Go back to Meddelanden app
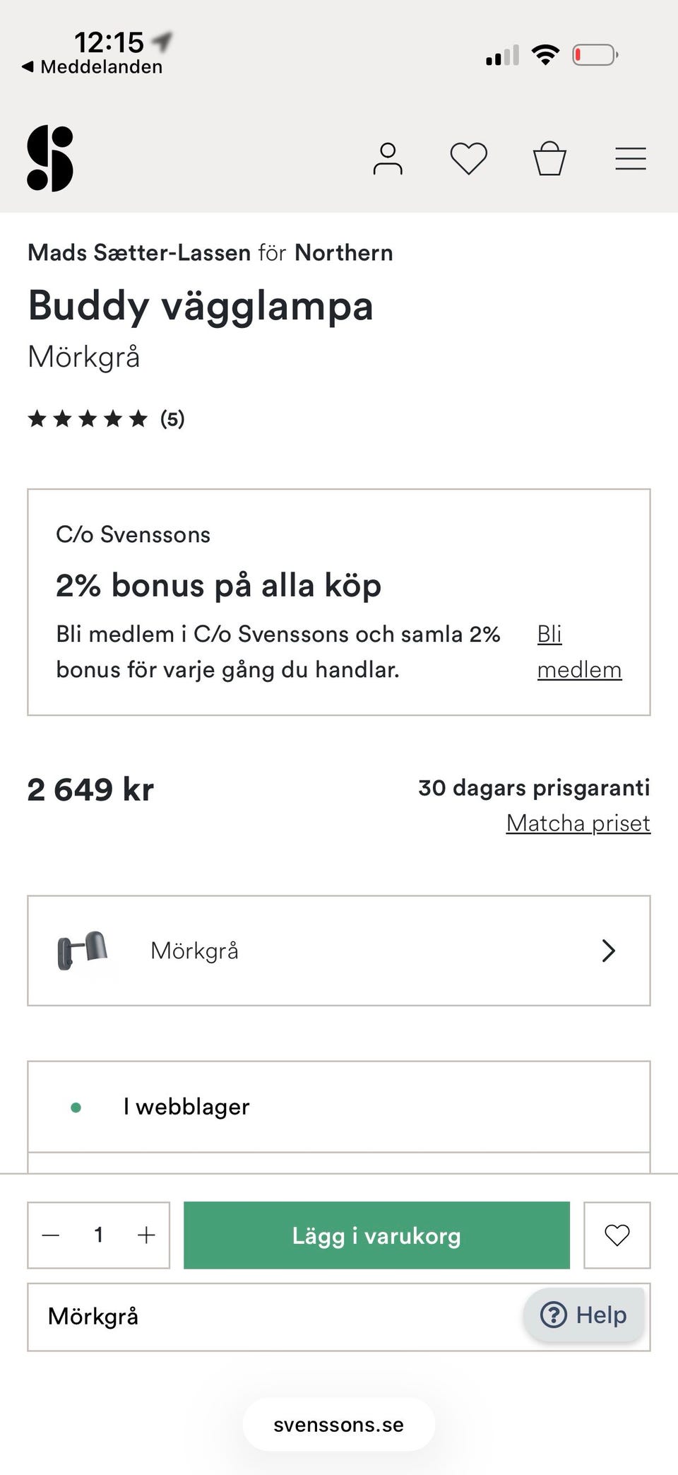This screenshot has width=678, height=1475. [92, 67]
